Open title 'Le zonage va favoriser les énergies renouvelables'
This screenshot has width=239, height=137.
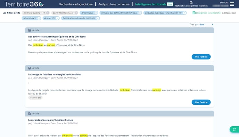[x=55, y=74]
